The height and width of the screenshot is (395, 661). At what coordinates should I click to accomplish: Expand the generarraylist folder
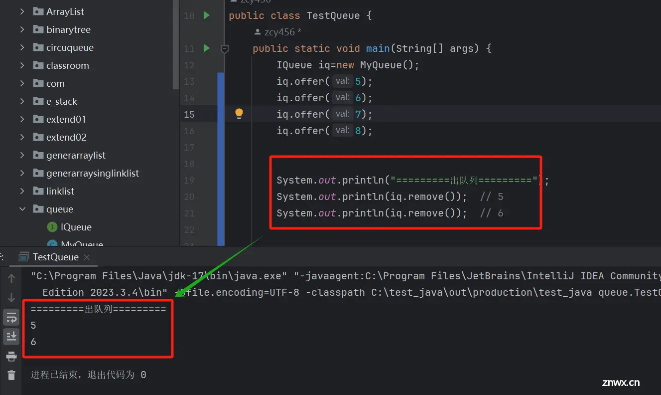click(x=22, y=155)
